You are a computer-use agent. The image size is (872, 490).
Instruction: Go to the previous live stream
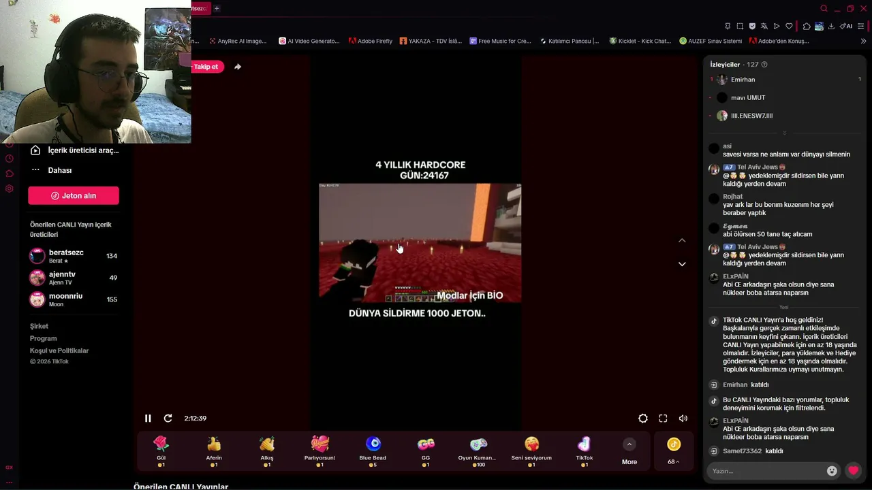682,240
